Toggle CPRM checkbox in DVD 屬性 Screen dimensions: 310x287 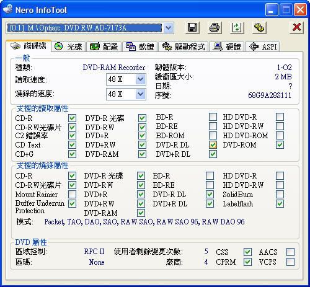pos(247,262)
